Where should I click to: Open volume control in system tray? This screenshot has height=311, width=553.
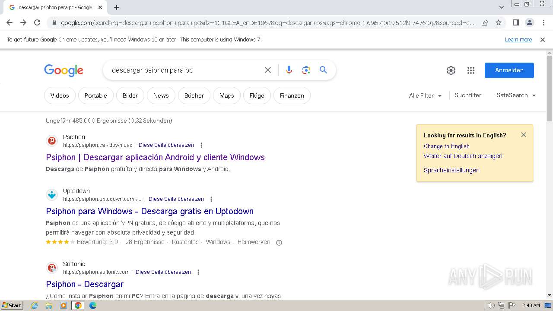pyautogui.click(x=491, y=305)
